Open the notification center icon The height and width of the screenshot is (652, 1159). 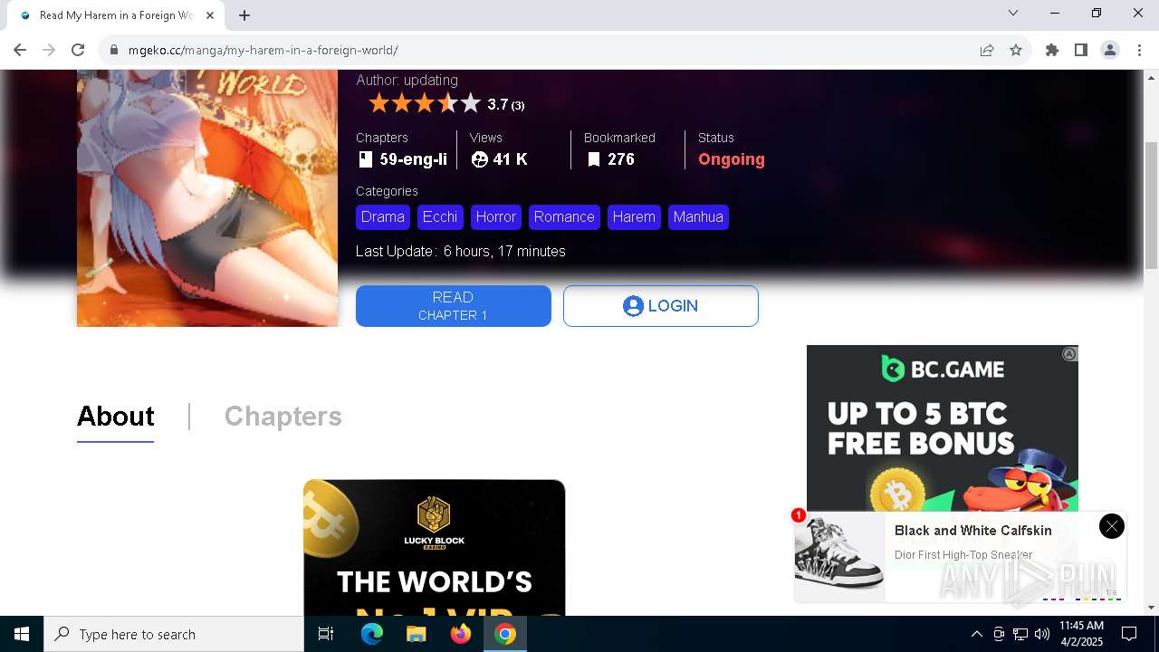(1129, 634)
